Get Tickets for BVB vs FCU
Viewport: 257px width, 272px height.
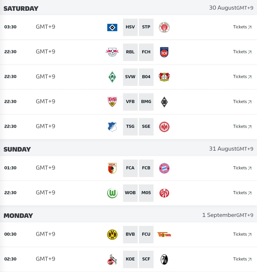tap(242, 234)
